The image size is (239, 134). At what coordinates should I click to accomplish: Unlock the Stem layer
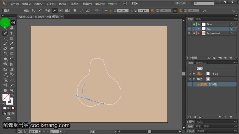pyautogui.click(x=193, y=24)
